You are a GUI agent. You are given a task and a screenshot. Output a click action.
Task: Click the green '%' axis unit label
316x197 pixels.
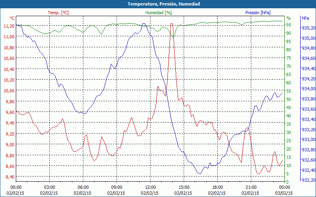pyautogui.click(x=289, y=18)
